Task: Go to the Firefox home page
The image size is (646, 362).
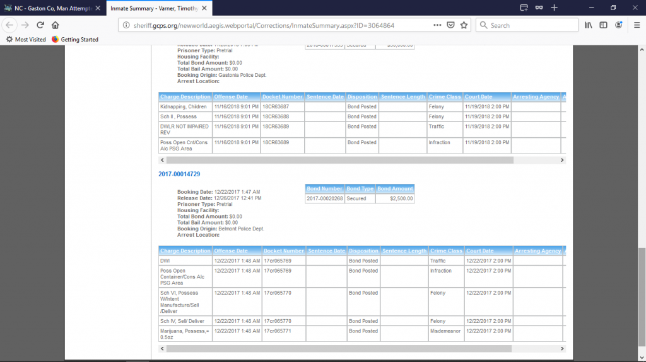Action: point(56,25)
